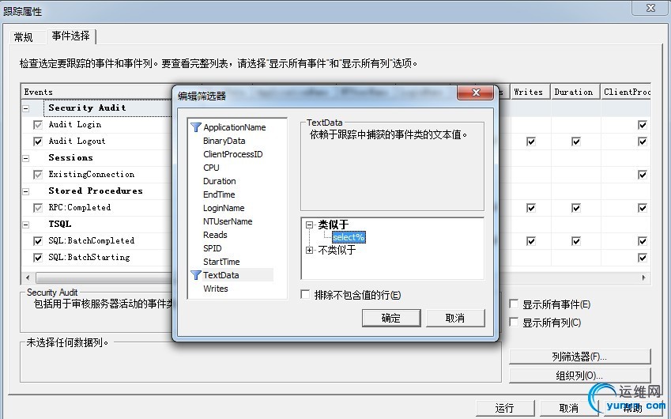Click the Writes column header

pyautogui.click(x=530, y=92)
